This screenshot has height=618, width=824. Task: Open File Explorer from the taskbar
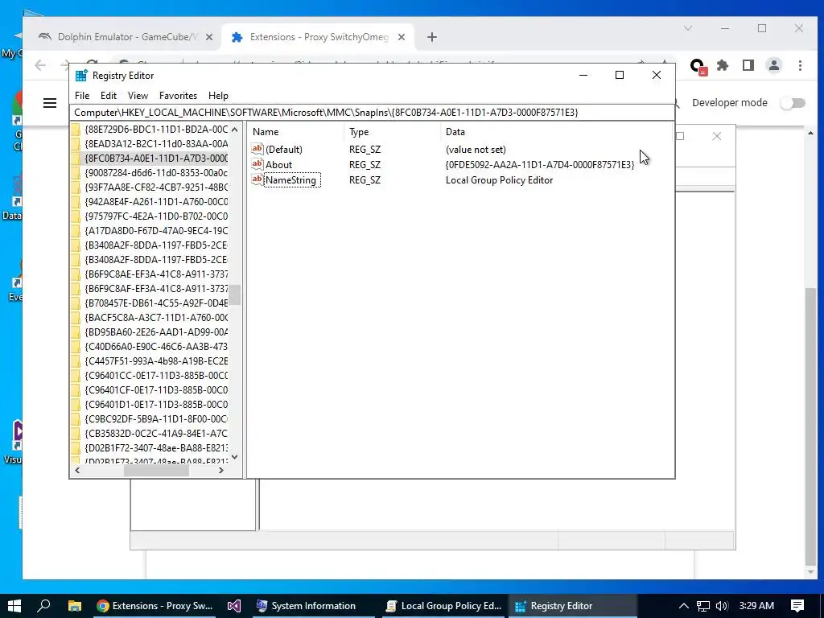coord(75,606)
